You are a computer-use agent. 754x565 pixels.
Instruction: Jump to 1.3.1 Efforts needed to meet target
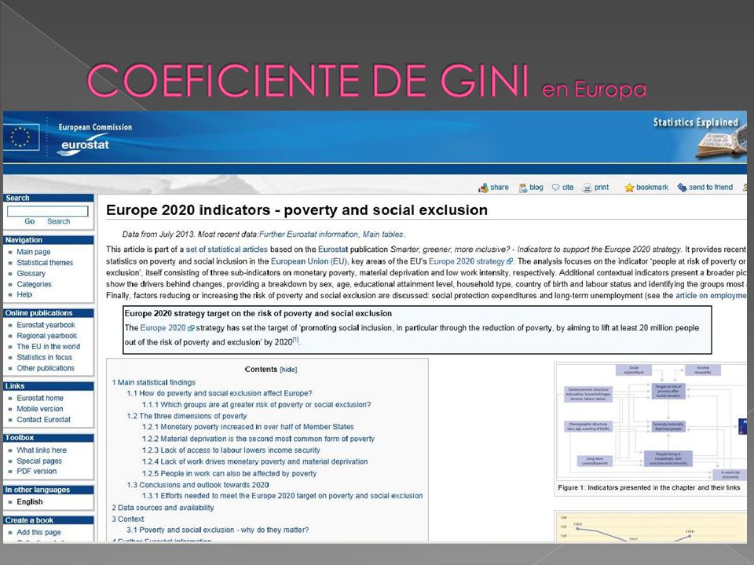(282, 496)
